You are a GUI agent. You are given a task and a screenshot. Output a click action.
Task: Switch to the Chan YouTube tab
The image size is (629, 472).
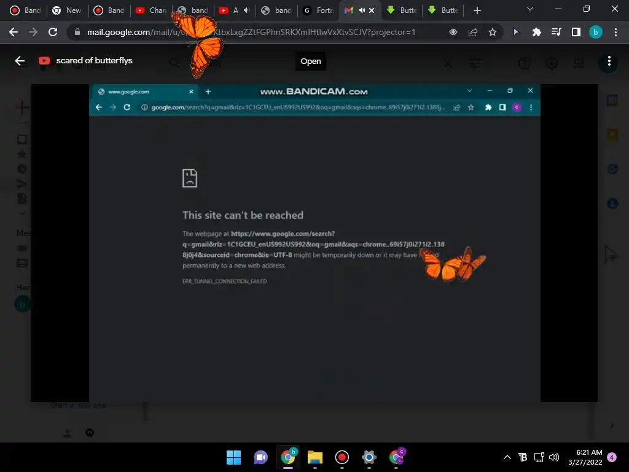151,10
